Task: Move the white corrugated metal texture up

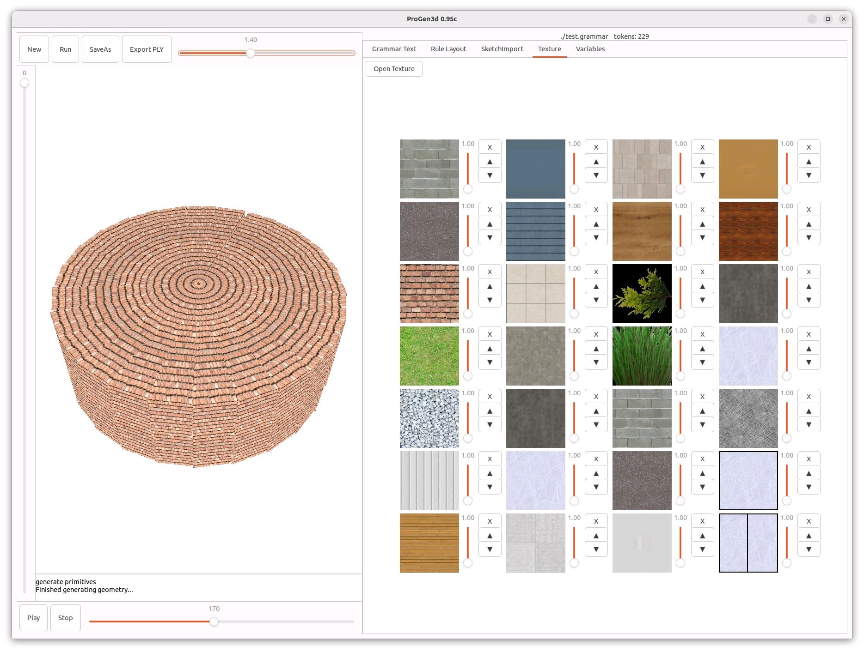Action: coord(490,473)
